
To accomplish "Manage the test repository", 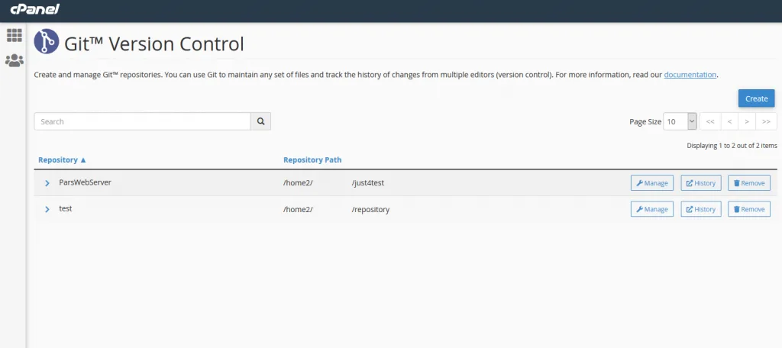I will (652, 209).
